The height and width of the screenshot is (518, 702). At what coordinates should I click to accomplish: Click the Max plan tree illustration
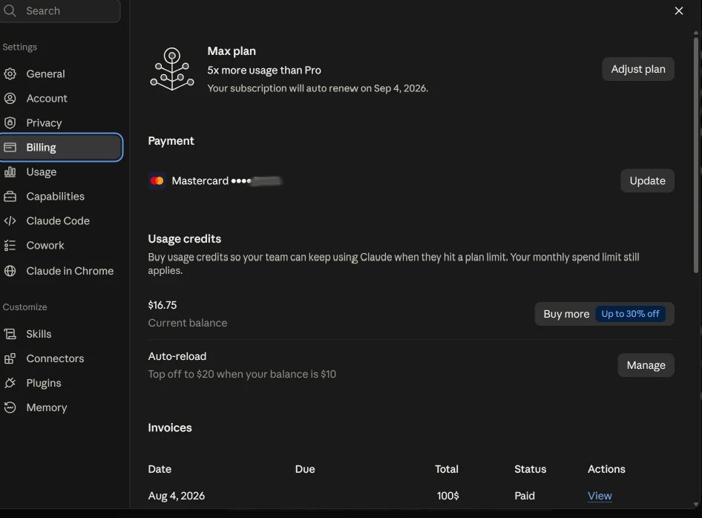click(x=172, y=69)
